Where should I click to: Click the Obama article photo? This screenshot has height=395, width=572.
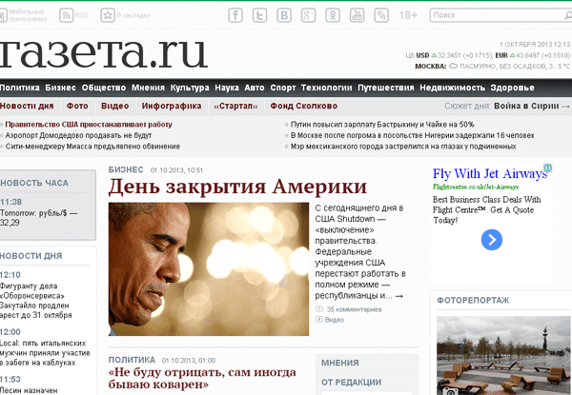[x=209, y=269]
